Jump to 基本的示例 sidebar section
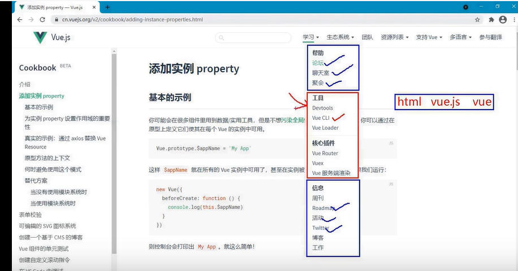The width and height of the screenshot is (518, 271). click(38, 107)
